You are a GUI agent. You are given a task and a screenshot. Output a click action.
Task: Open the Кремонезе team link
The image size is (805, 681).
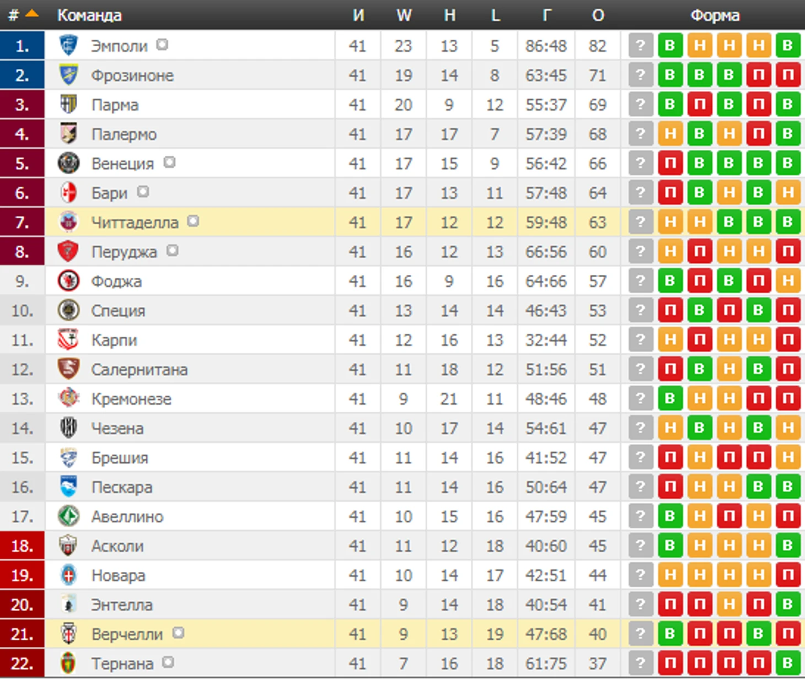pyautogui.click(x=131, y=399)
